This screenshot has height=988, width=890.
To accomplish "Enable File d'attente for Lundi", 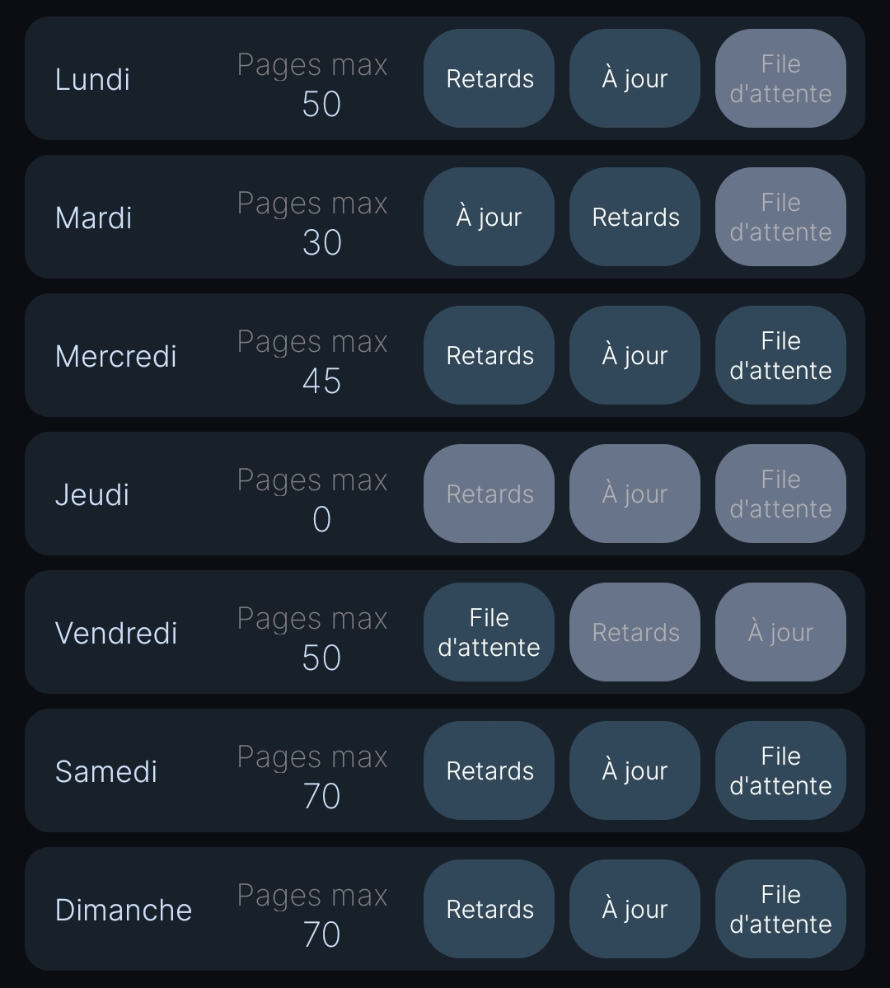I will tap(780, 78).
